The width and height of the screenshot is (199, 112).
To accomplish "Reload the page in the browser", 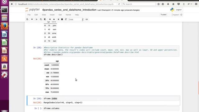I will pyautogui.click(x=119, y=4).
